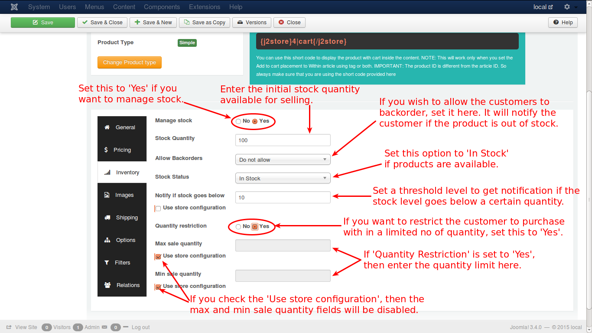This screenshot has width=592, height=333.
Task: Set Quantity restriction to No
Action: point(238,227)
